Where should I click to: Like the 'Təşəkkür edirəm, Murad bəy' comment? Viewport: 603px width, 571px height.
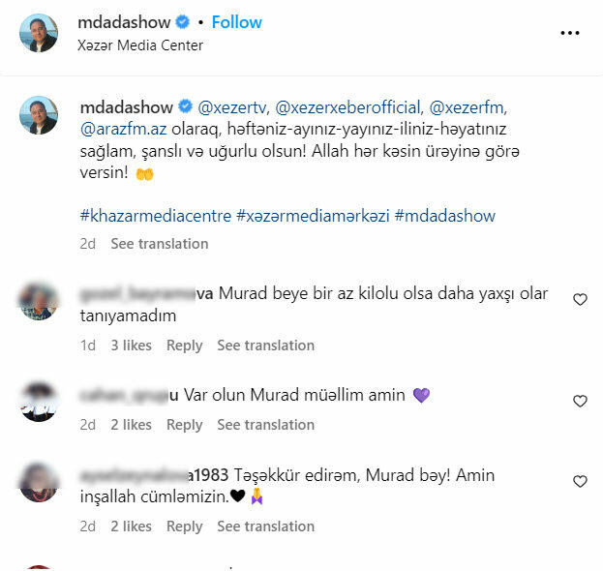[580, 481]
